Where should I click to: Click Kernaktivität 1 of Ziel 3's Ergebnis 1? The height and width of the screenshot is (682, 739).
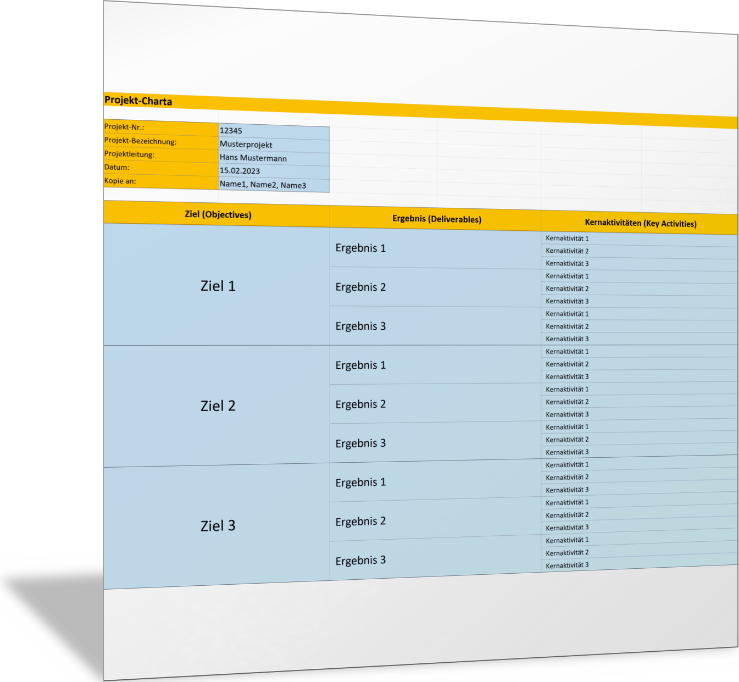(x=640, y=463)
